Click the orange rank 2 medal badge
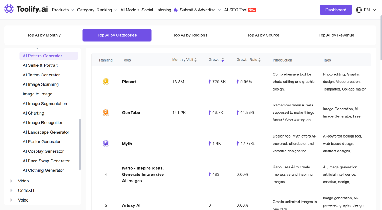 click(106, 112)
